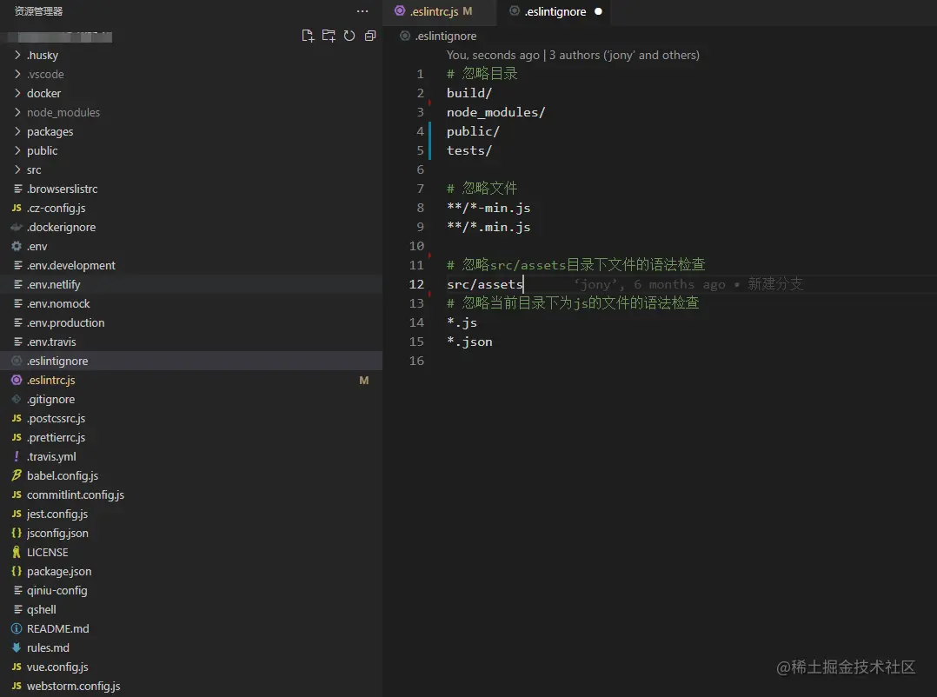Click the info icon of README.md
Image resolution: width=937 pixels, height=697 pixels.
pos(17,628)
